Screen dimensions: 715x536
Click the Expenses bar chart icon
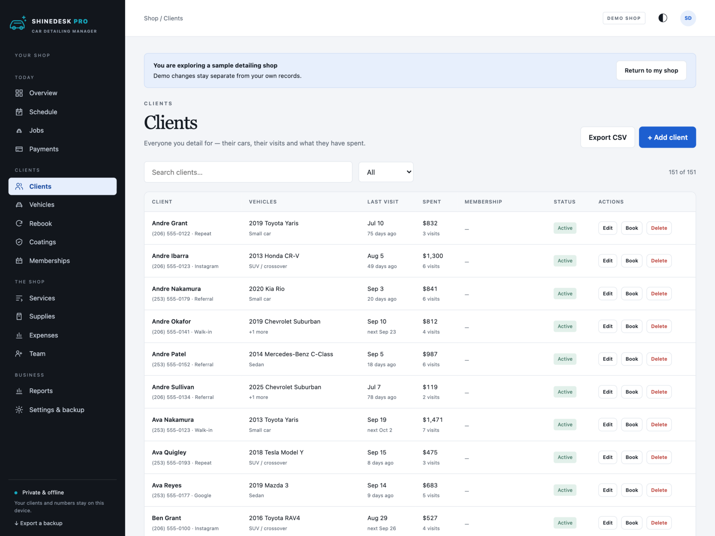19,335
